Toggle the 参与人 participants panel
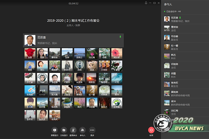 coord(83,130)
